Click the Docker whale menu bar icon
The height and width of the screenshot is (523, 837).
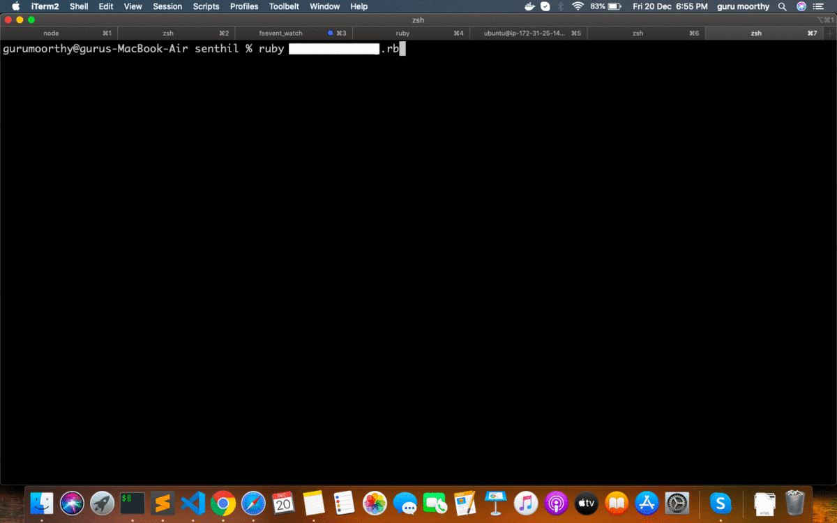click(x=530, y=6)
